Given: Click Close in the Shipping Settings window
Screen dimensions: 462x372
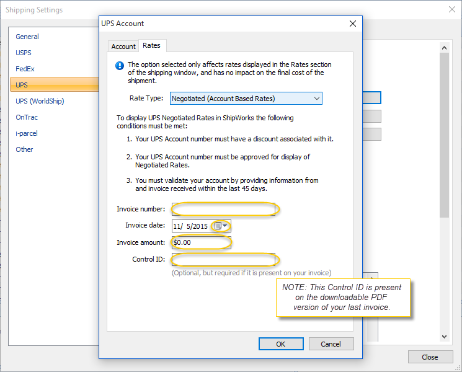Looking at the screenshot, I should (430, 357).
